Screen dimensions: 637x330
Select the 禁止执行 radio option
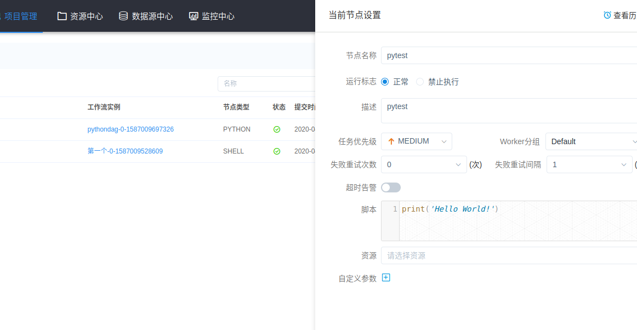point(420,82)
